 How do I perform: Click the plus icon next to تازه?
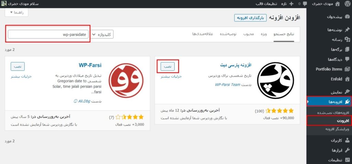point(291,4)
